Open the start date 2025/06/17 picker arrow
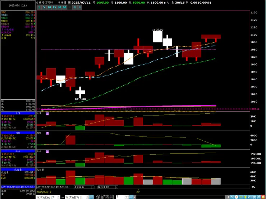This screenshot has height=199, width=266. [59, 197]
